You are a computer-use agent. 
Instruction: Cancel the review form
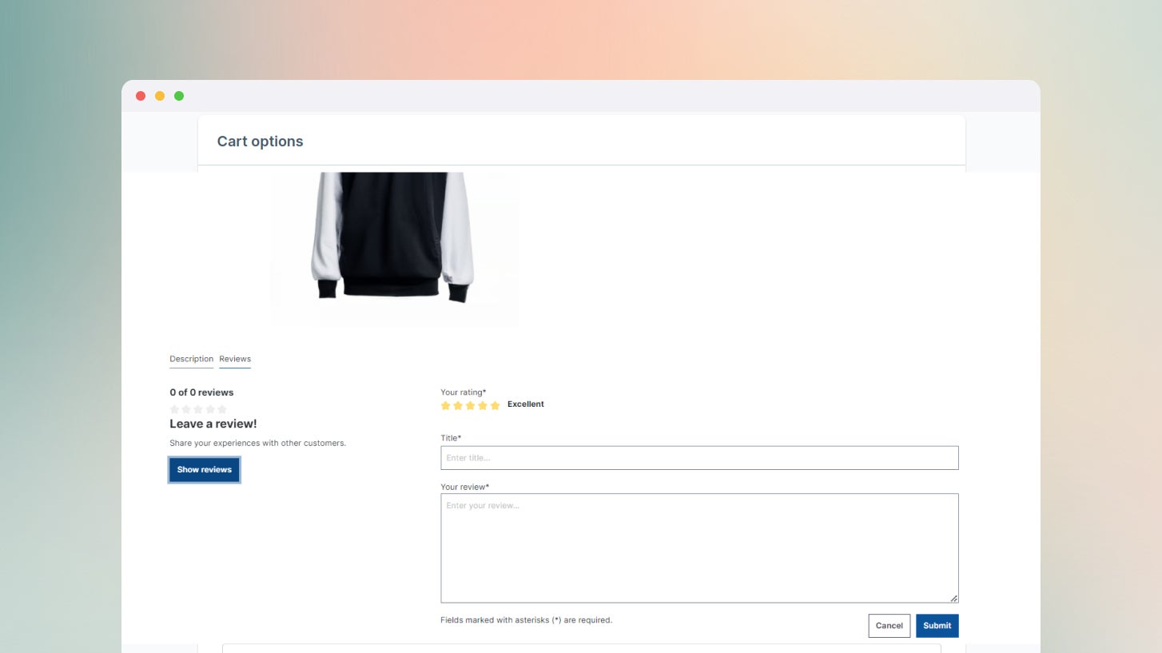click(x=889, y=626)
